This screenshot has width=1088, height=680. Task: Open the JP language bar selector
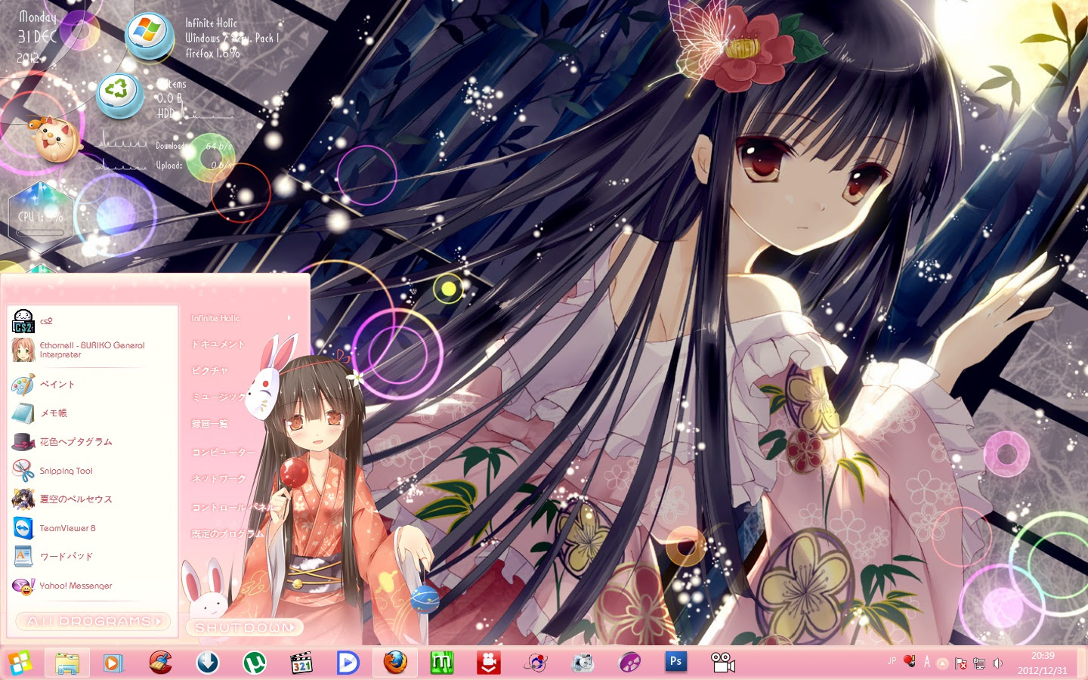892,661
